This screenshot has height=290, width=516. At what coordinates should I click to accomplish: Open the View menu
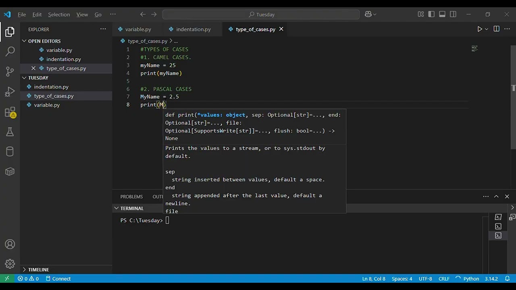pyautogui.click(x=82, y=14)
